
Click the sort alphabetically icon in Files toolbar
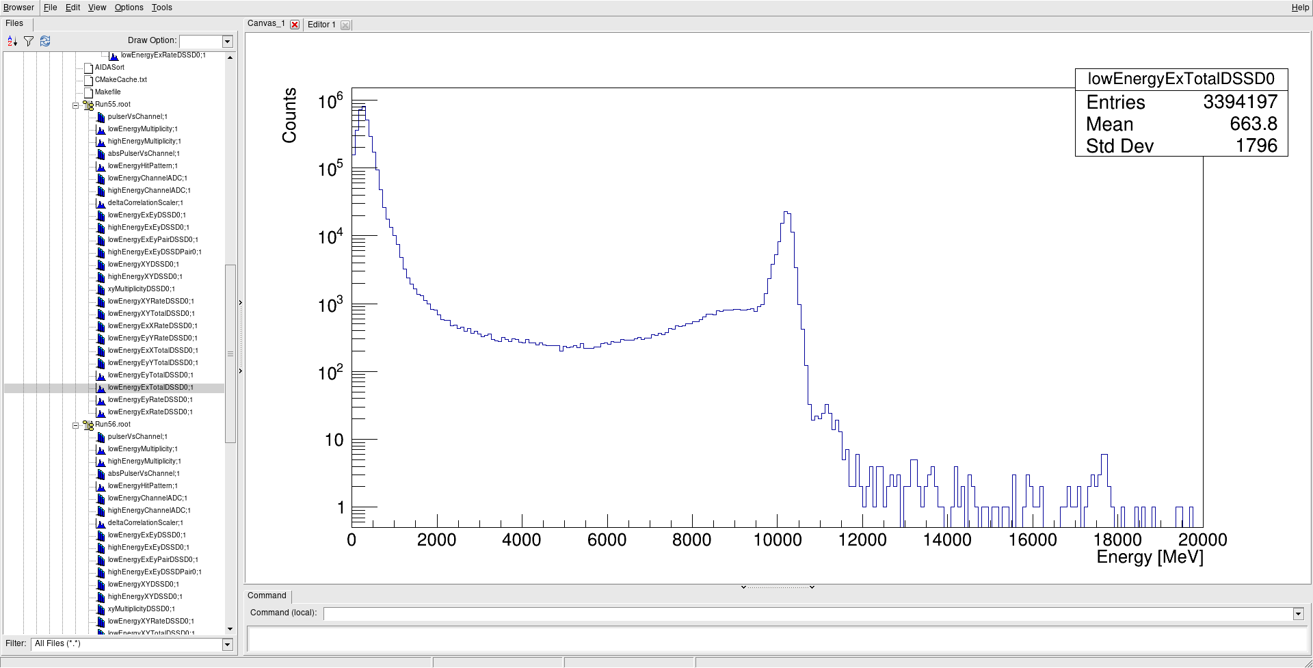pos(12,42)
